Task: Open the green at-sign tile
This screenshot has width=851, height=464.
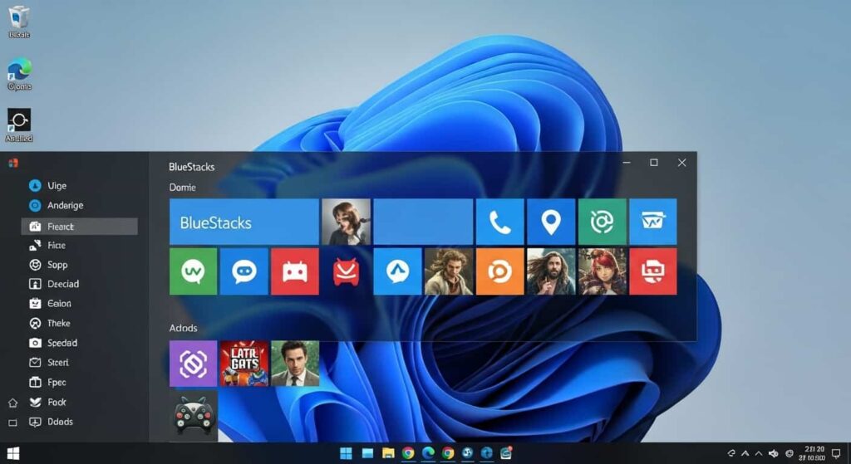Action: (602, 222)
